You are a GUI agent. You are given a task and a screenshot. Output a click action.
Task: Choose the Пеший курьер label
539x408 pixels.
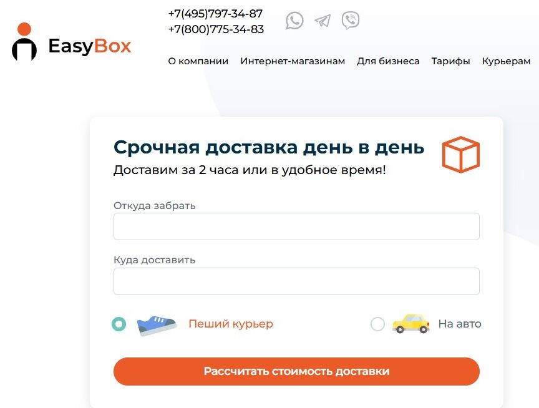coord(231,324)
